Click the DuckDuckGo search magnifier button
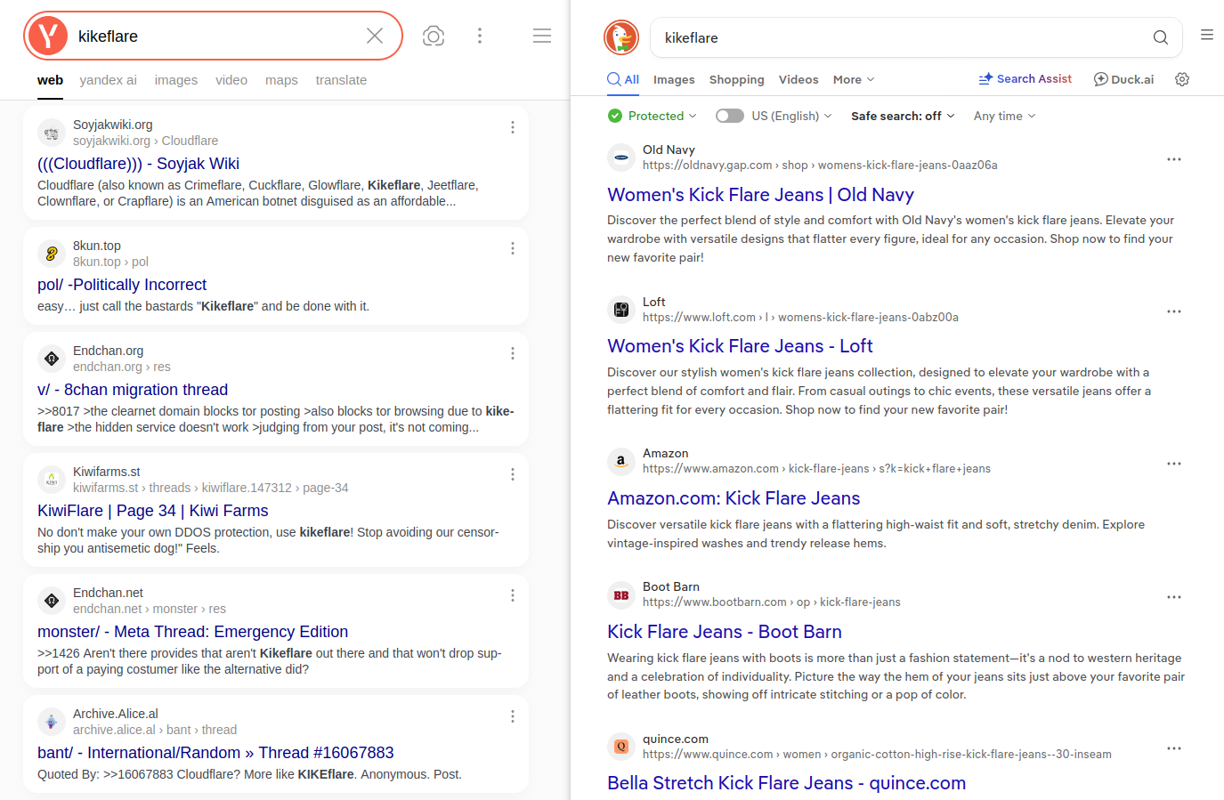The height and width of the screenshot is (800, 1224). [1161, 37]
